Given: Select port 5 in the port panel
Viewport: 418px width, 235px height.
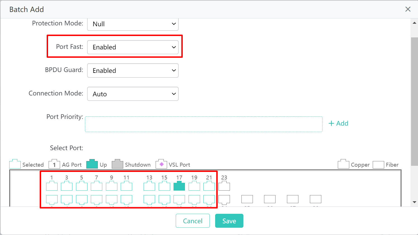Looking at the screenshot, I should [x=82, y=186].
